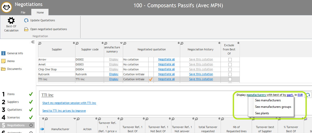Click the refresh icon beside EUR link
Image resolution: width=312 pixels, height=133 pixels.
coord(308,95)
